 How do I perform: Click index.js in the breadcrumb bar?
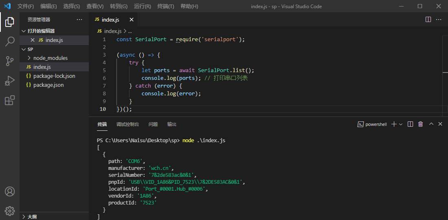click(113, 31)
